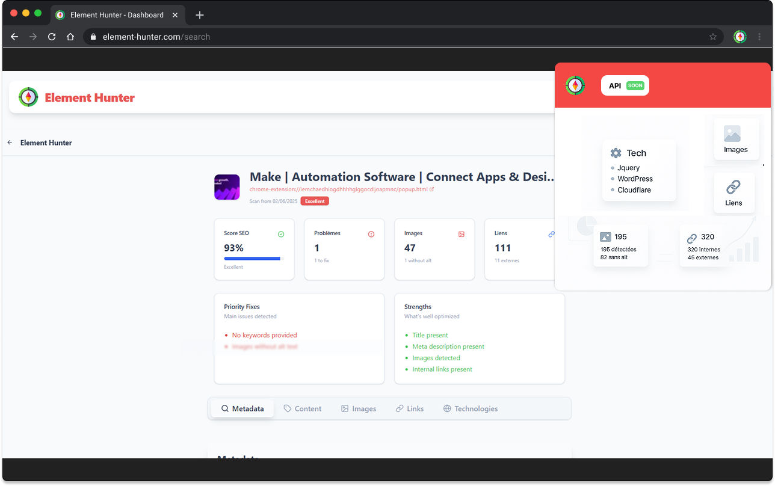Screen dimensions: 775x486
Task: Click the back arrow beside Element Hunter breadcrumb
Action: click(10, 143)
